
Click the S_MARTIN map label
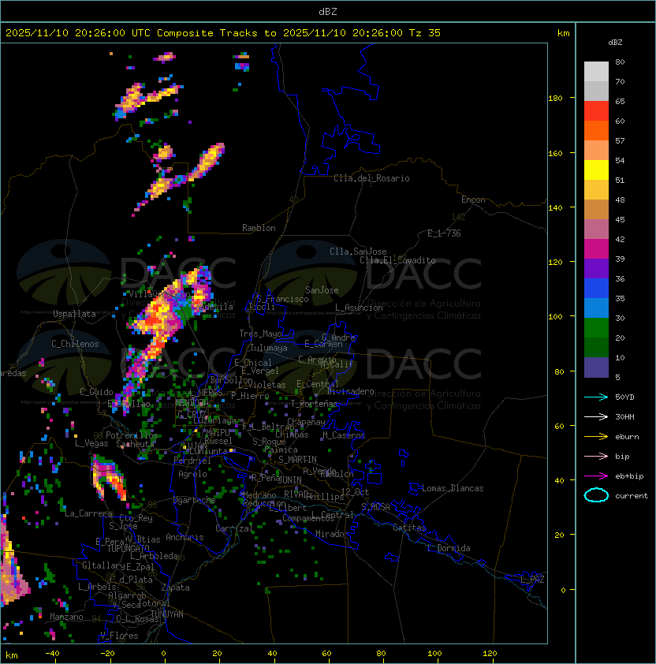(297, 460)
